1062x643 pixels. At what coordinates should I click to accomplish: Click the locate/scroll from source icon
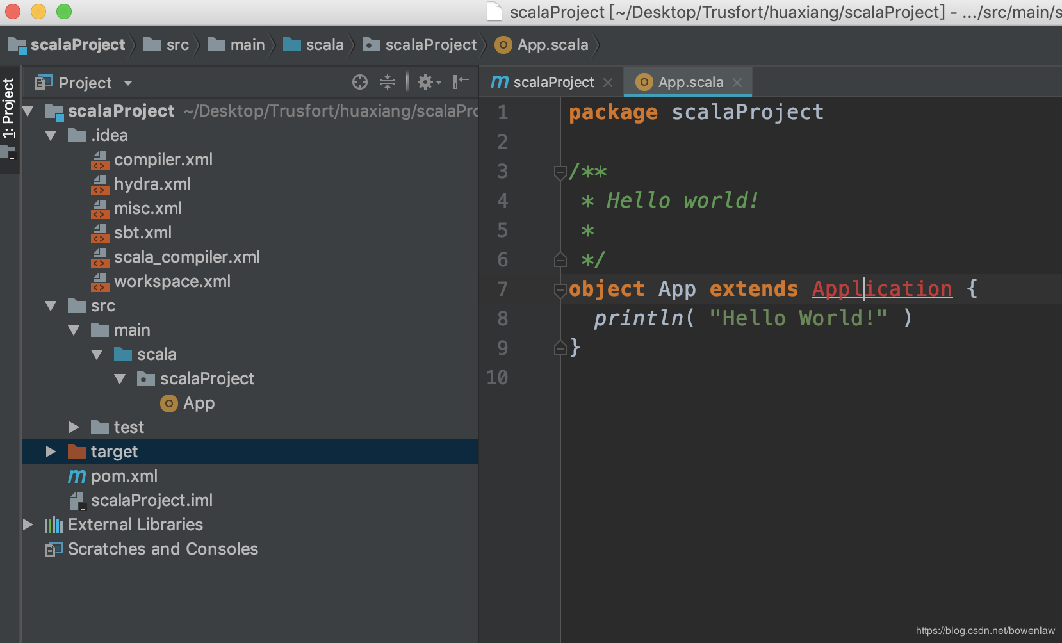360,82
